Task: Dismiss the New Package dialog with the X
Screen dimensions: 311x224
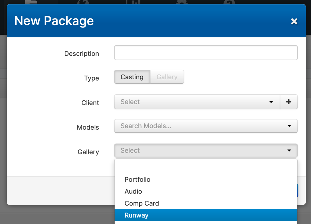Action: [x=294, y=21]
